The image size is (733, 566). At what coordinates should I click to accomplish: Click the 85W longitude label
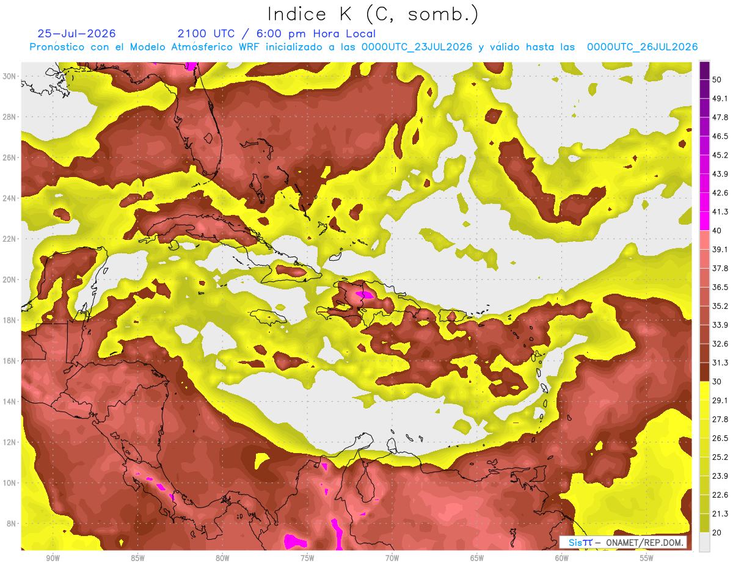137,558
